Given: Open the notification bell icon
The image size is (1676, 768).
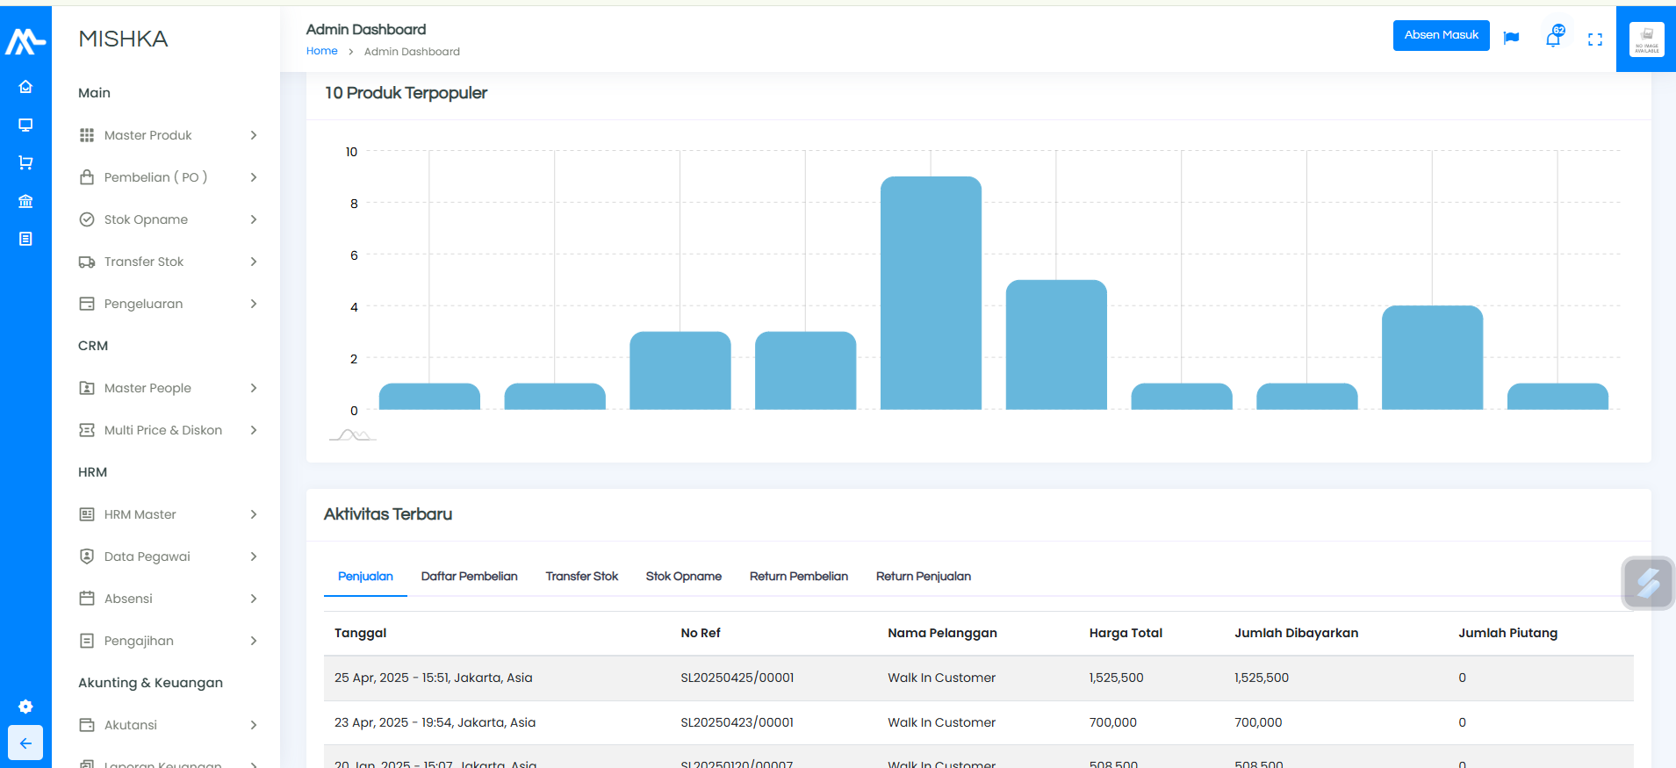Looking at the screenshot, I should coord(1553,38).
